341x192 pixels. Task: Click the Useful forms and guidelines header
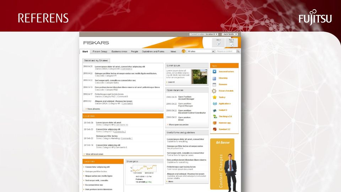[187, 132]
